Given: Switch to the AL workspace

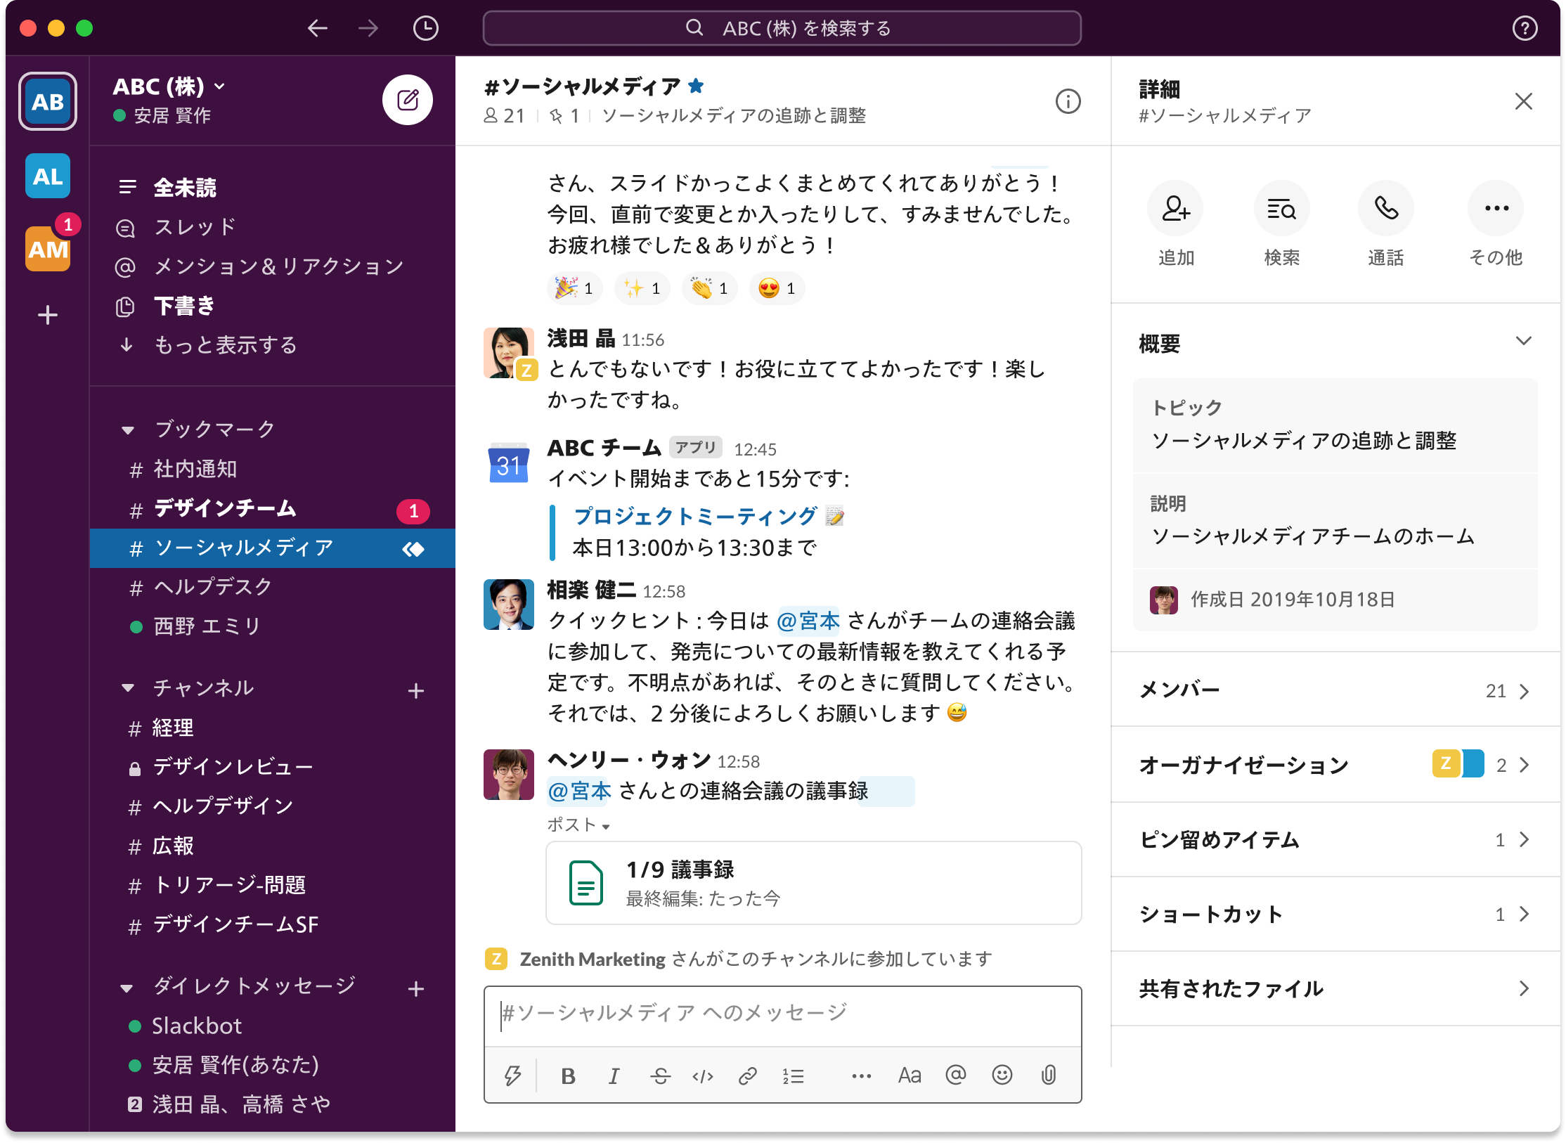Looking at the screenshot, I should [48, 176].
